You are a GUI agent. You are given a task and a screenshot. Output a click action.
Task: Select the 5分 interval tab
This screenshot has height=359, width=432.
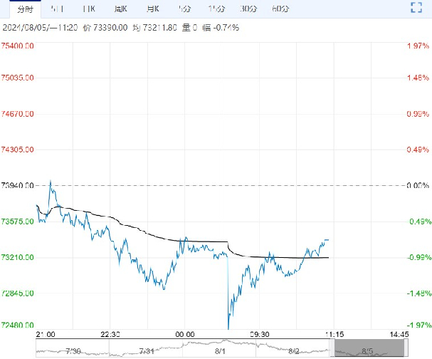(184, 9)
